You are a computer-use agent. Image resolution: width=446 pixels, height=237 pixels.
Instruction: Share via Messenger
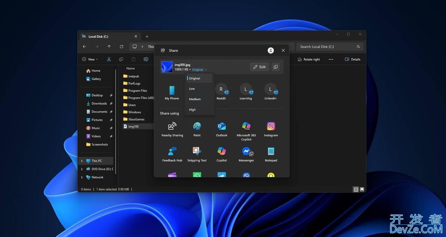246,155
